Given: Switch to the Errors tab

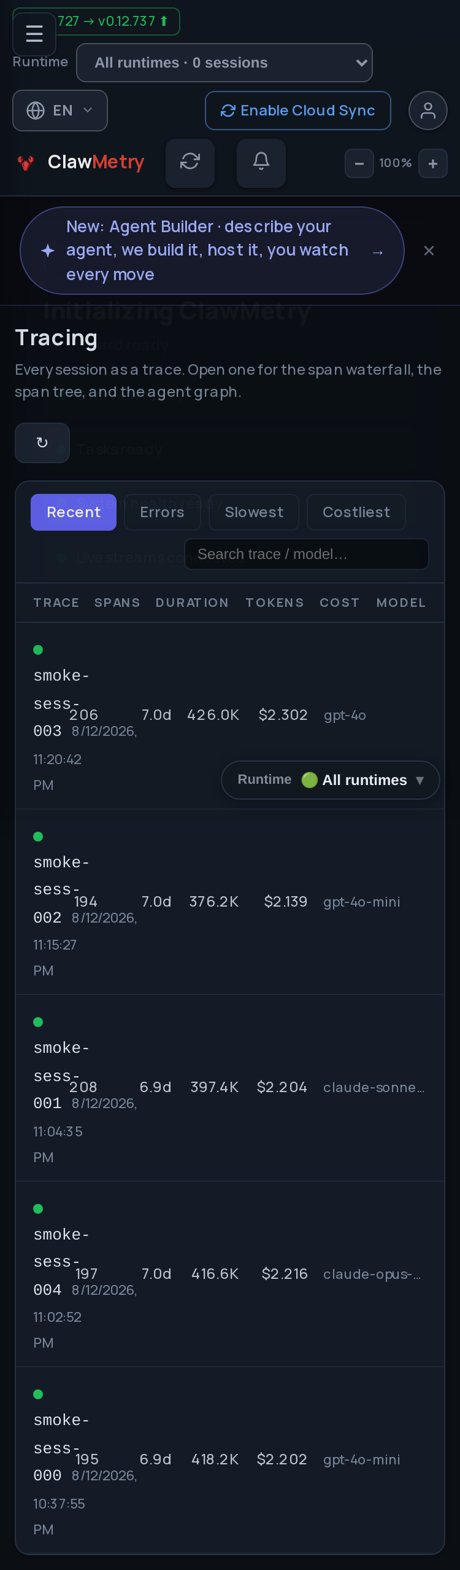Looking at the screenshot, I should 163,512.
